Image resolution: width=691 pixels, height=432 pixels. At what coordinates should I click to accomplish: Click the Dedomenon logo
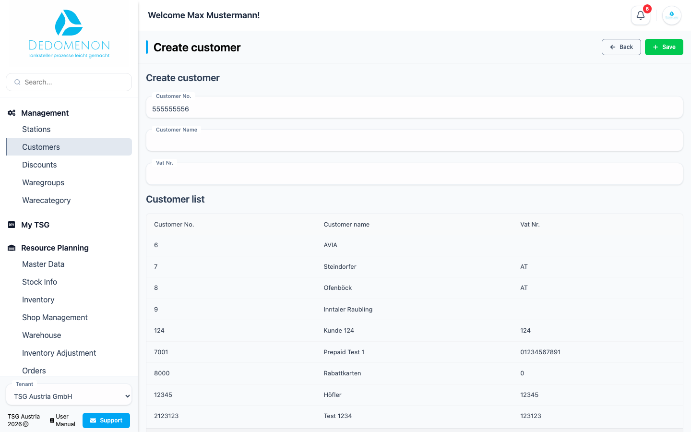tap(69, 34)
